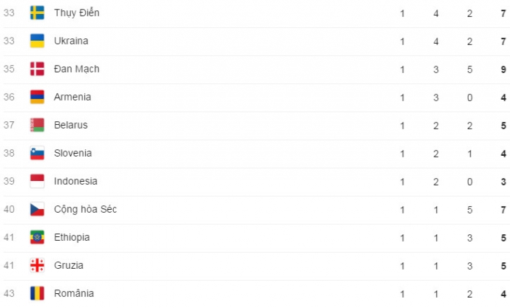Screen dimensions: 510x308
Task: Click the Georgia flag icon
Action: [x=37, y=266]
